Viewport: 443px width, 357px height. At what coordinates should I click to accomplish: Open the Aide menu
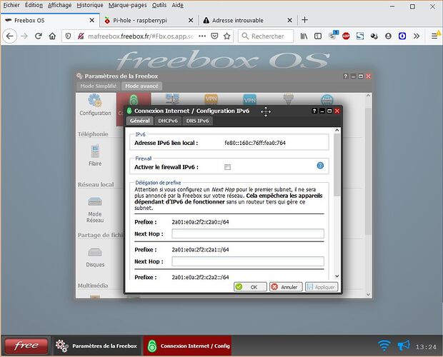(177, 5)
